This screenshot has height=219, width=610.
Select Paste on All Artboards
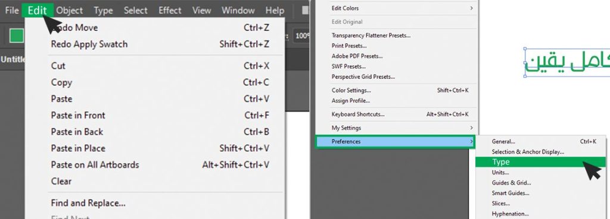pos(160,165)
